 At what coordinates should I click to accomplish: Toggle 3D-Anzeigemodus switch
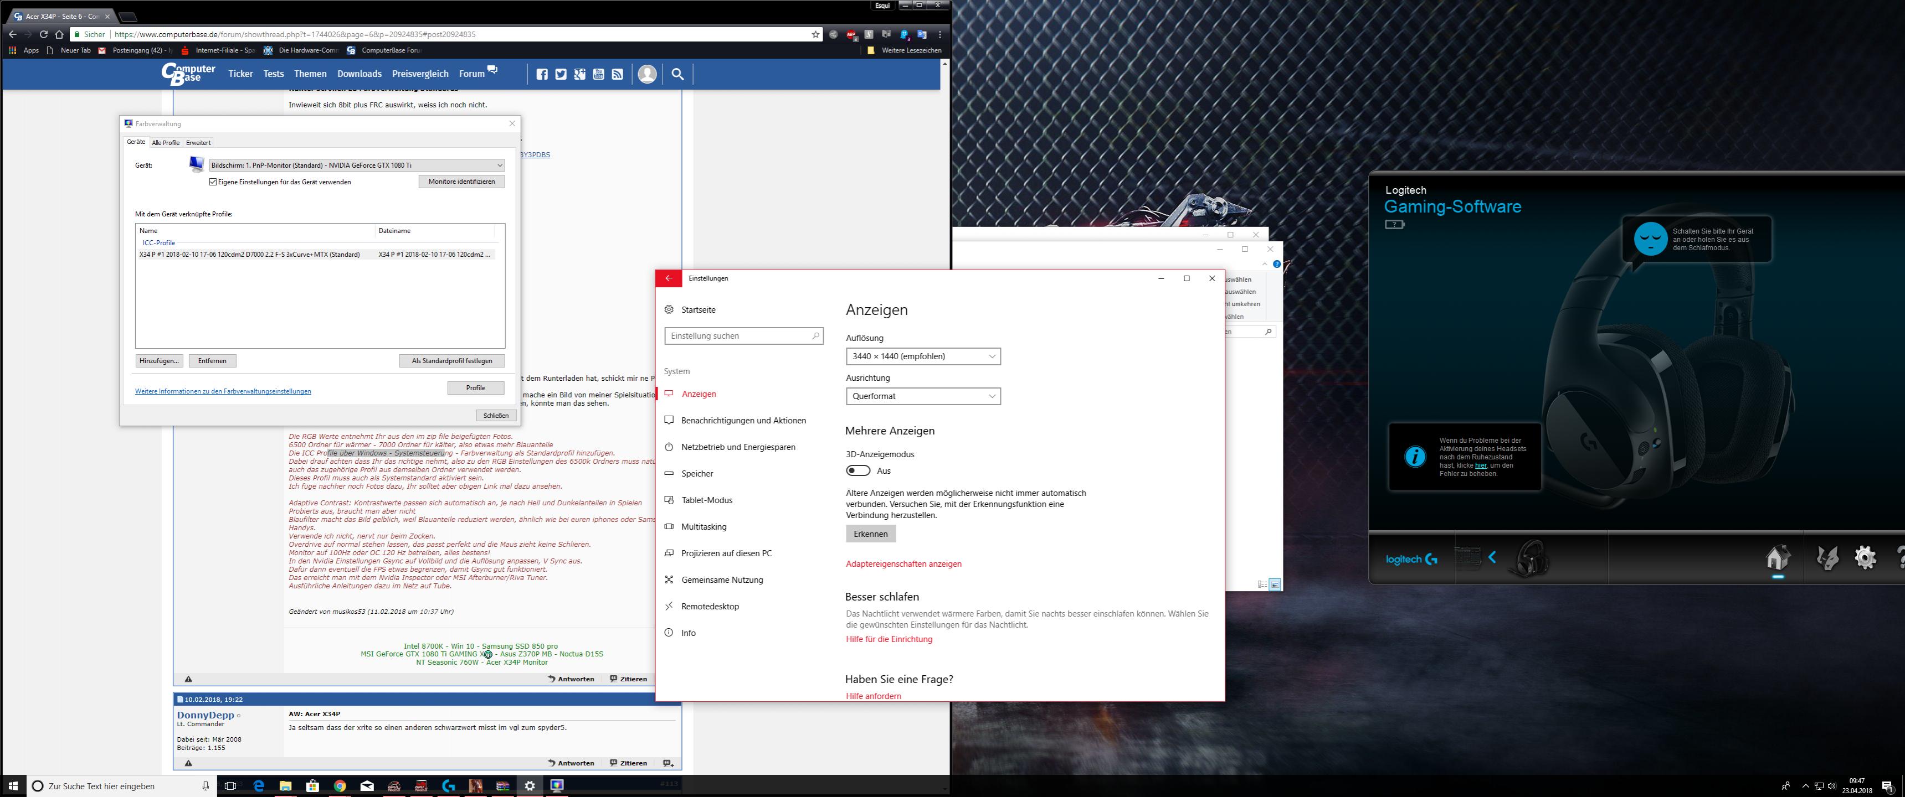pos(858,470)
